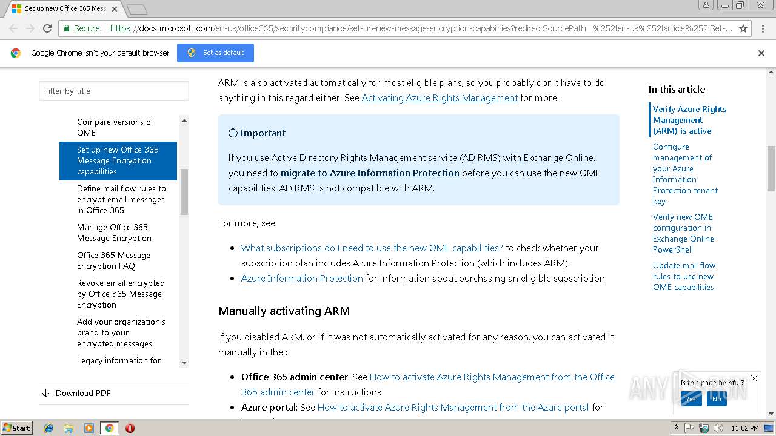Click the Download PDF link

point(83,393)
